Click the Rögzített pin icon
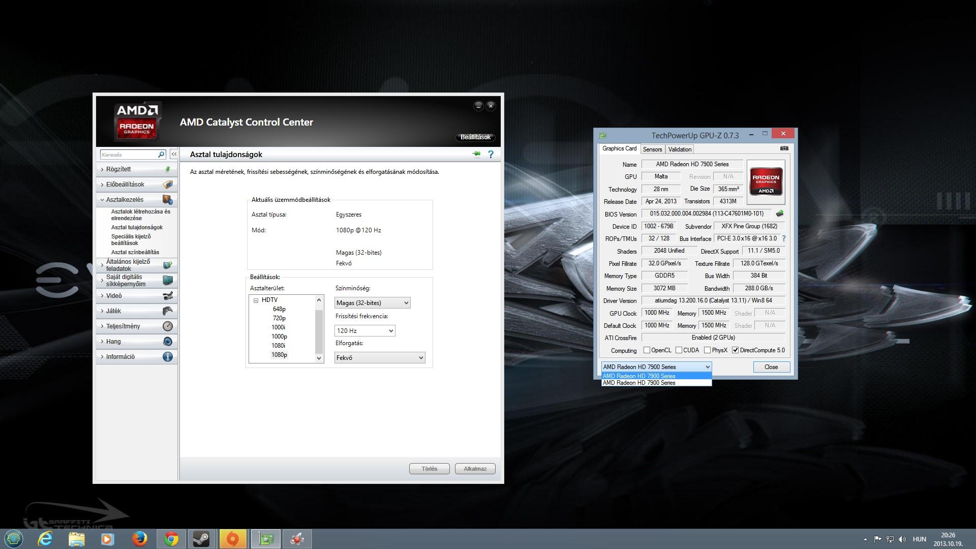The width and height of the screenshot is (976, 549). point(168,169)
